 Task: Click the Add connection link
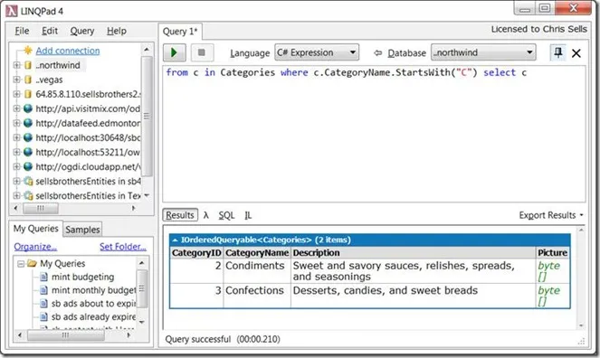68,51
